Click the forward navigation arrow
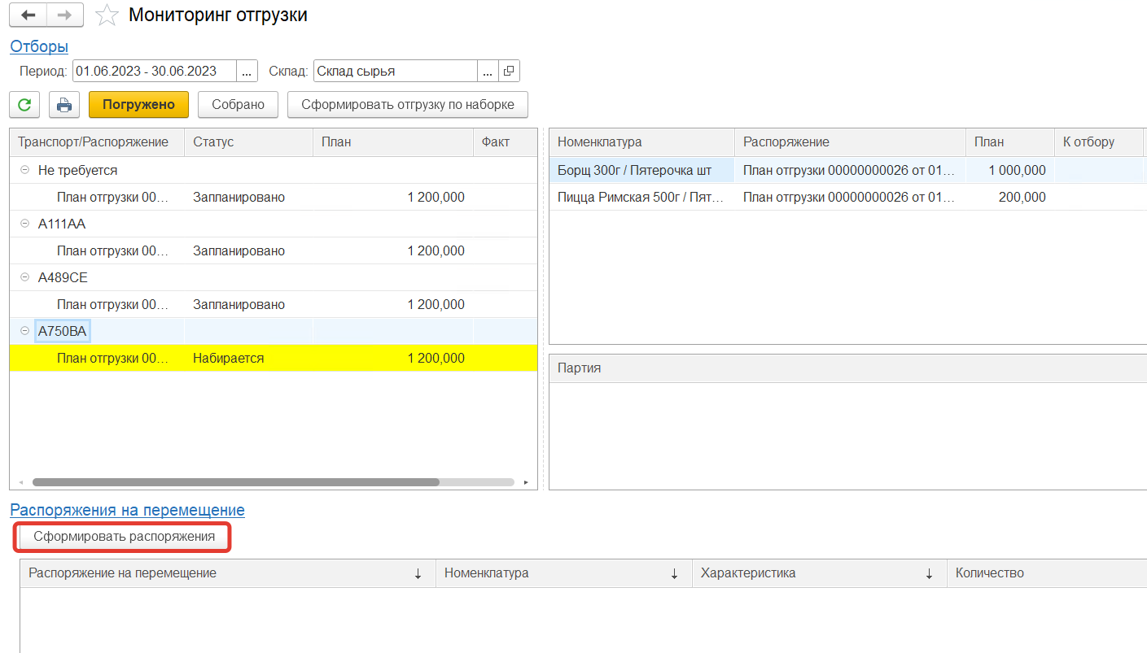The height and width of the screenshot is (653, 1147). [x=64, y=15]
